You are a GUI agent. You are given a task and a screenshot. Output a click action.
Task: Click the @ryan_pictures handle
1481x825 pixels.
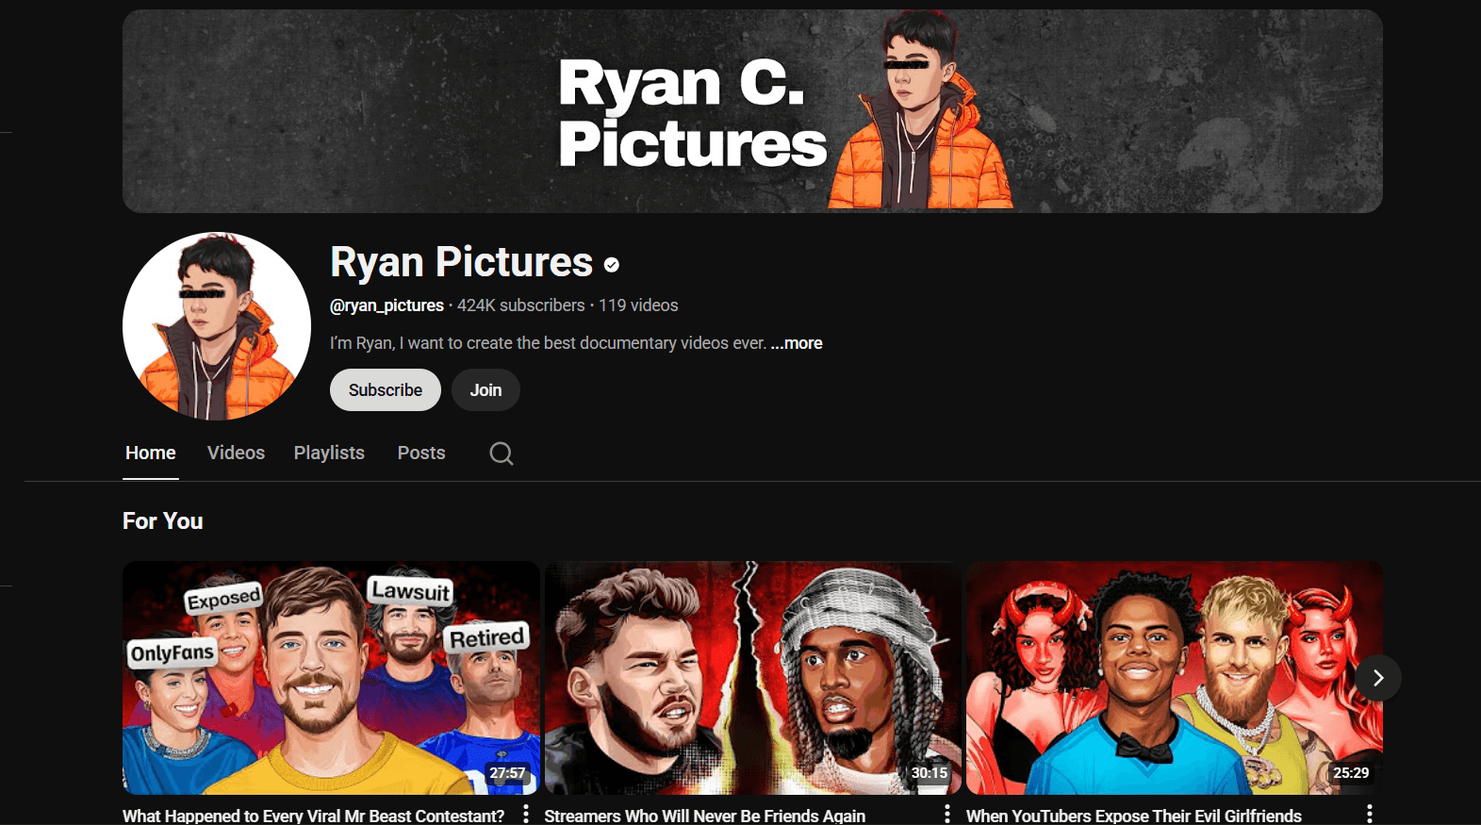tap(387, 305)
